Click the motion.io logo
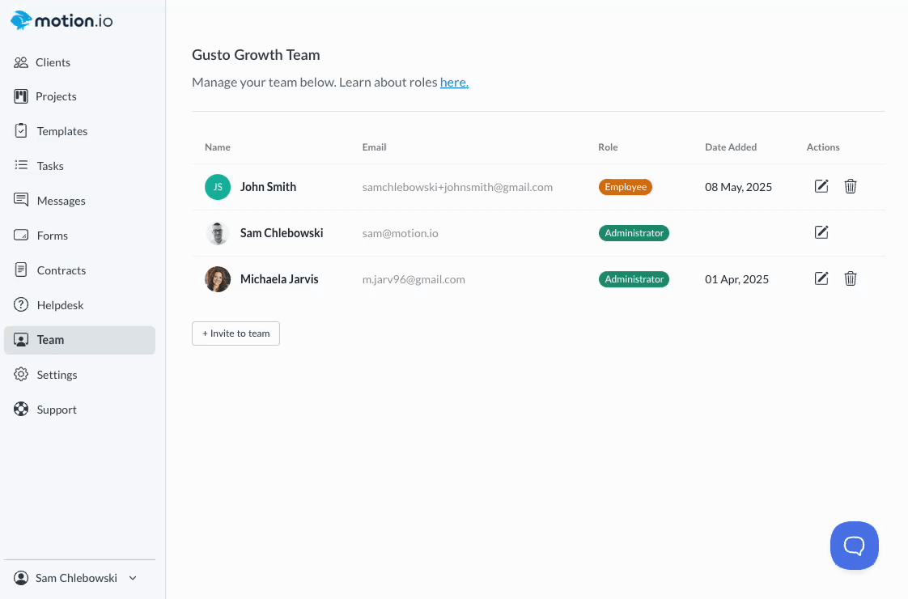Viewport: 908px width, 599px height. pos(62,20)
